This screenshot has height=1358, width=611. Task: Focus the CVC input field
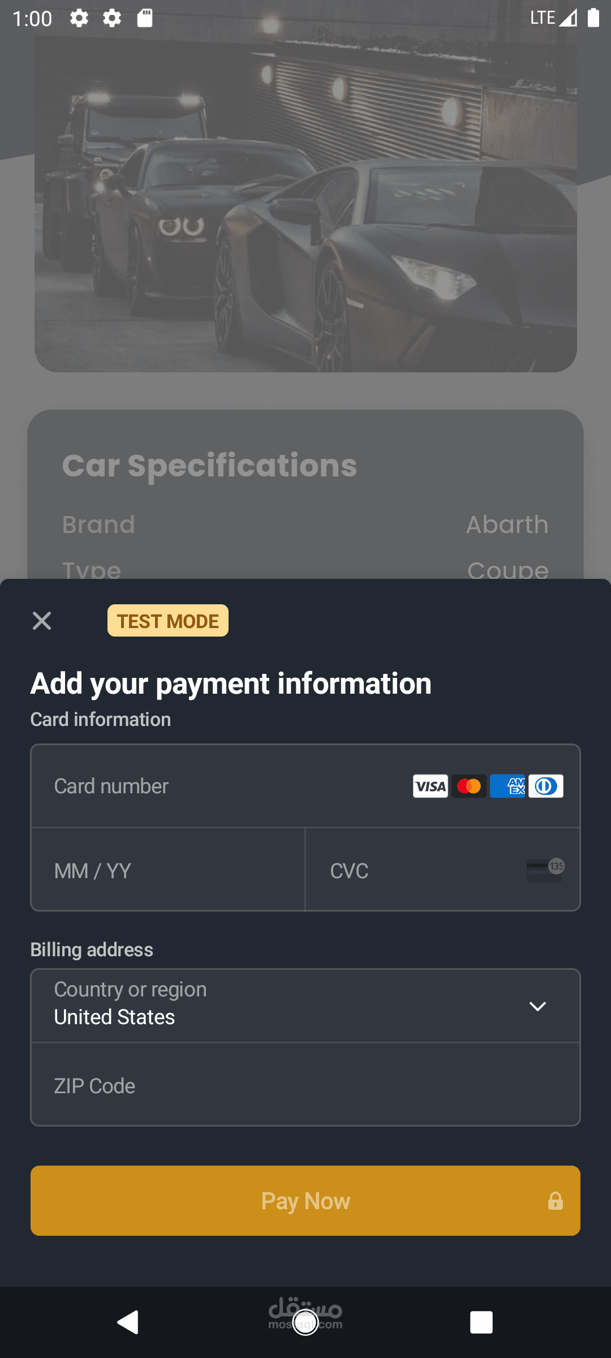[x=419, y=870]
